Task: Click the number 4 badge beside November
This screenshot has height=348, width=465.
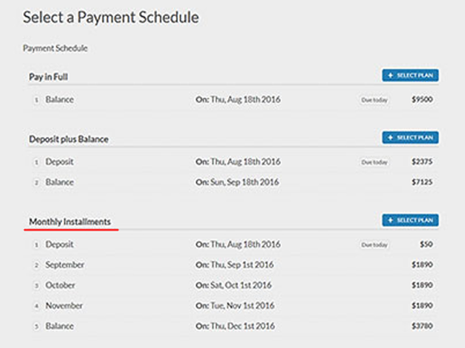Action: coord(36,306)
